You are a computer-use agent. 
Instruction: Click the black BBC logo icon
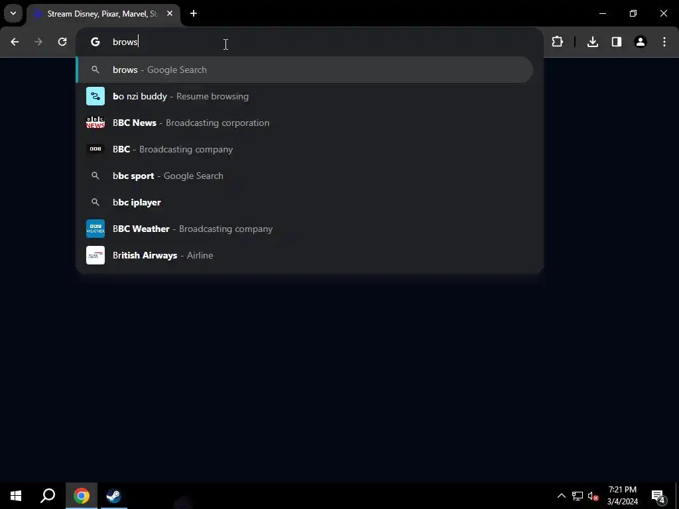pos(95,149)
